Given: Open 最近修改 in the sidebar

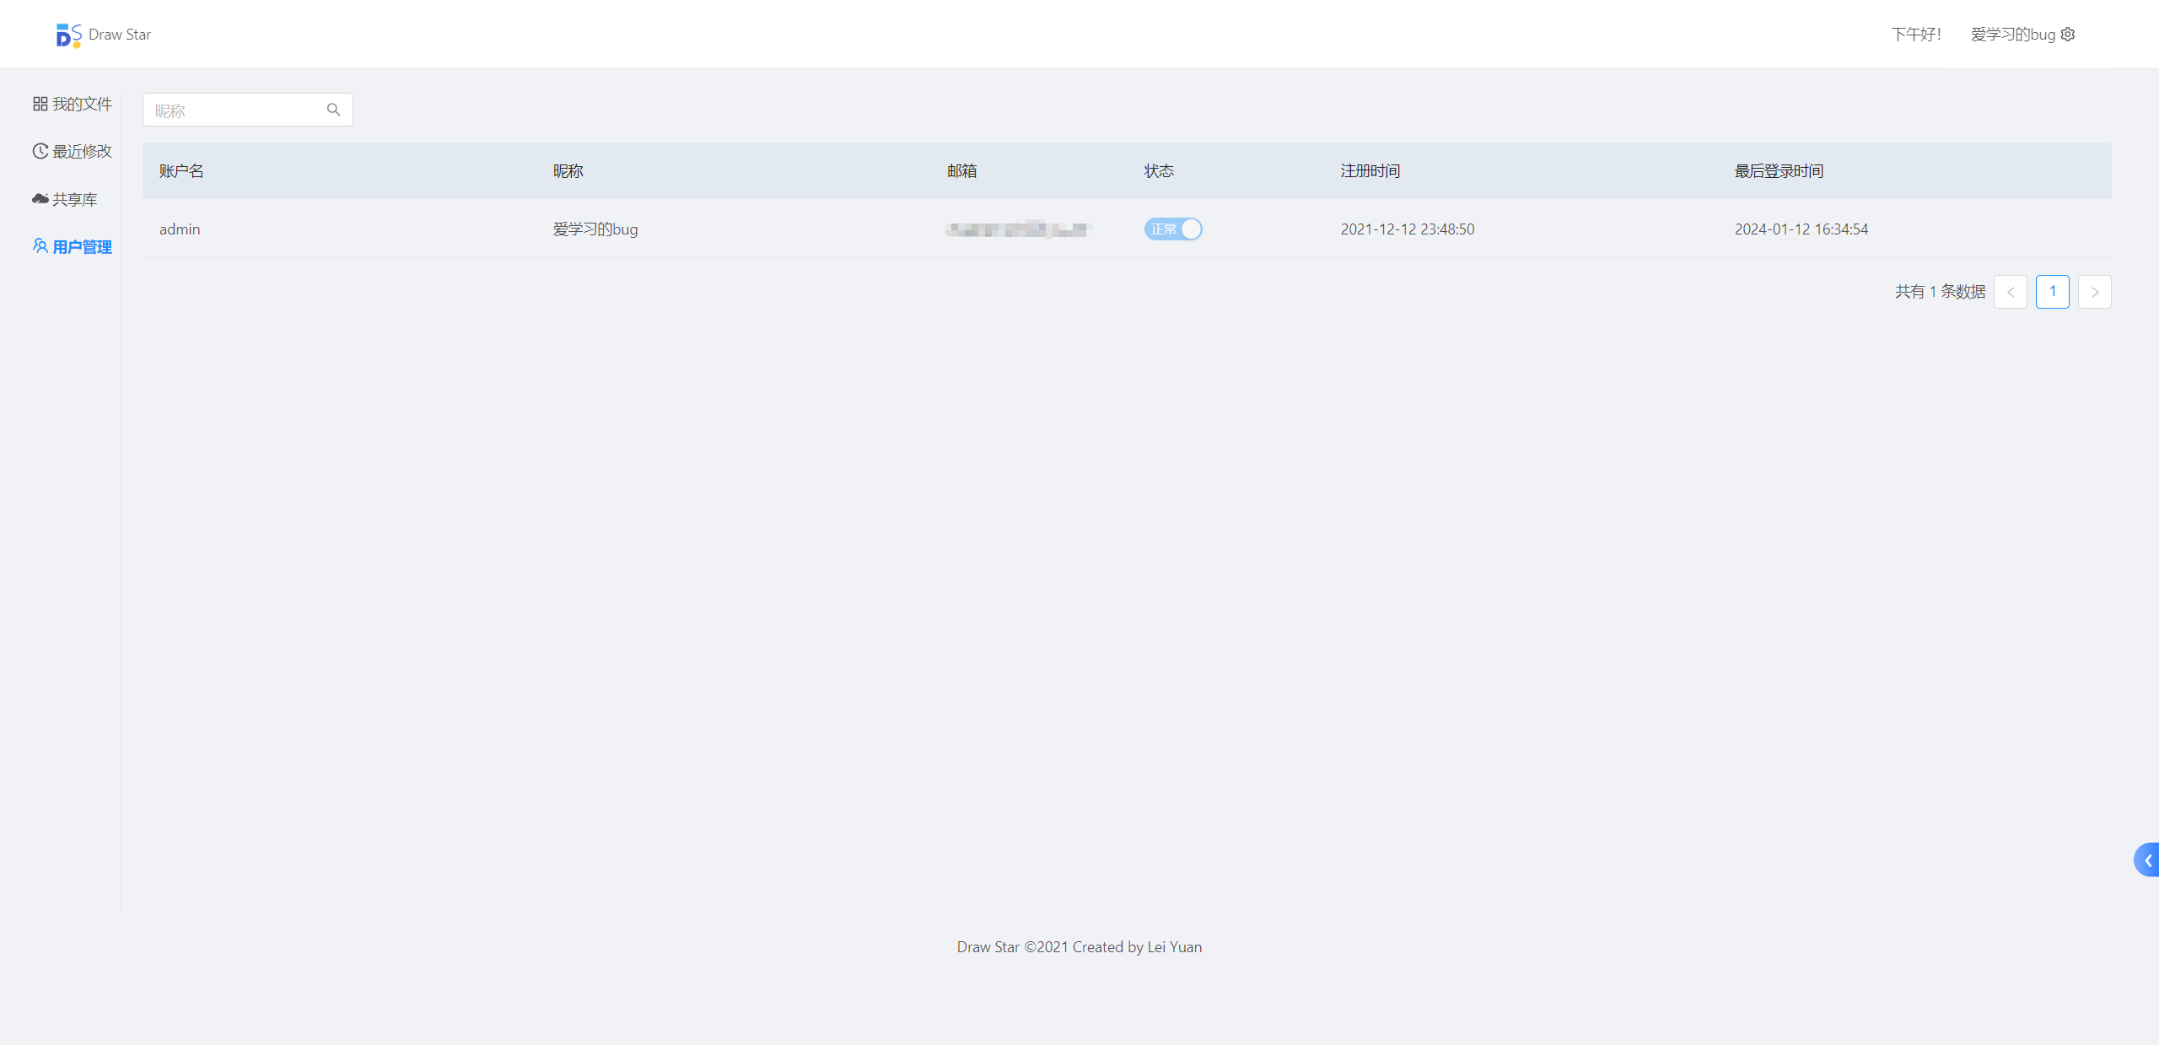Looking at the screenshot, I should click(73, 151).
